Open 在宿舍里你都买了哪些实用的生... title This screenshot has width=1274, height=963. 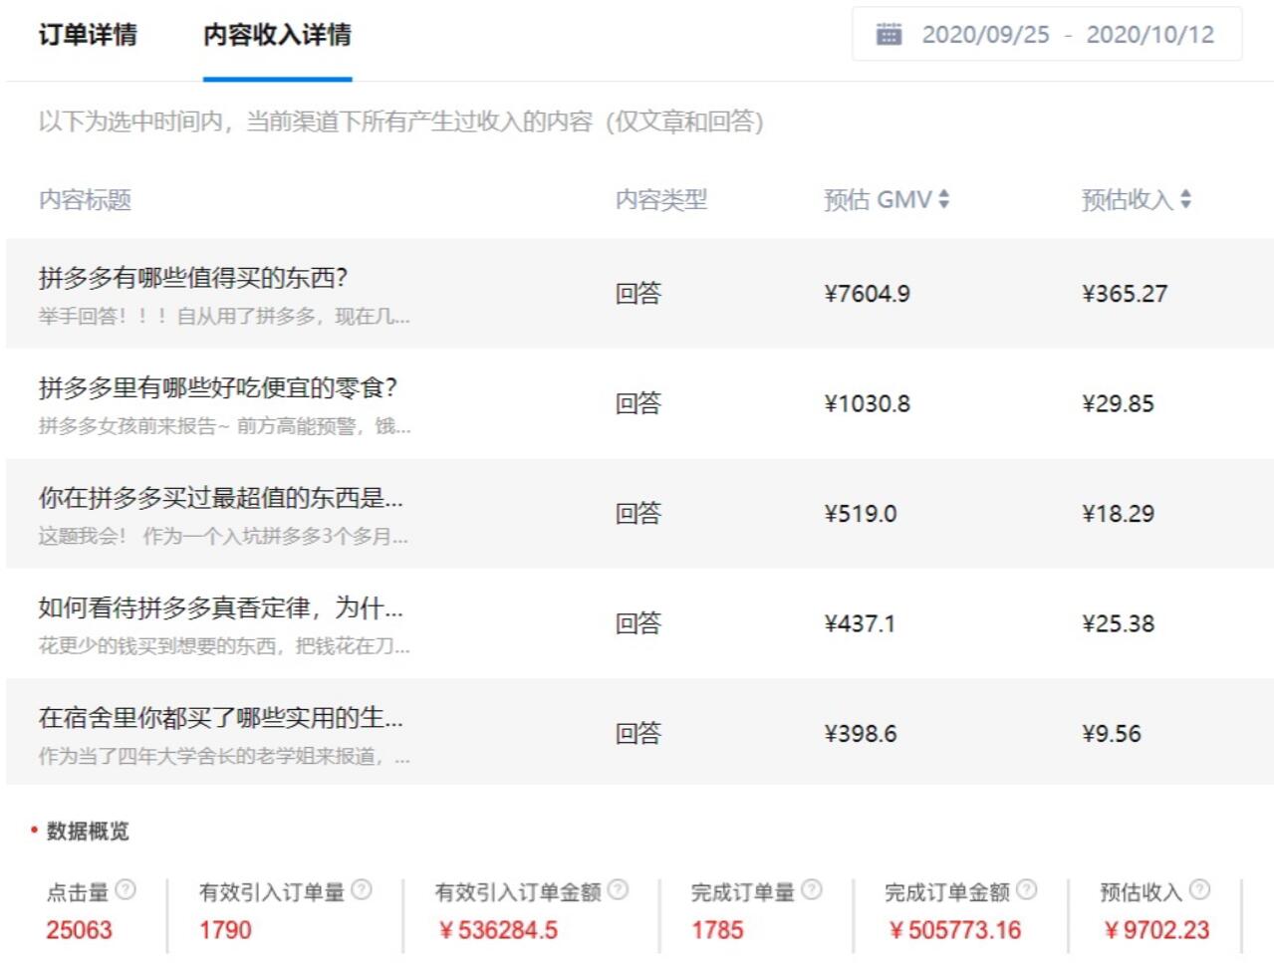pyautogui.click(x=220, y=718)
